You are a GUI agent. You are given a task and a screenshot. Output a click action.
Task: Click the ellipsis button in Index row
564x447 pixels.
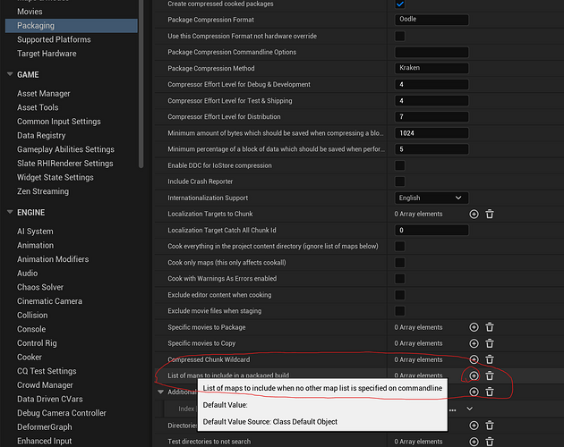(452, 409)
